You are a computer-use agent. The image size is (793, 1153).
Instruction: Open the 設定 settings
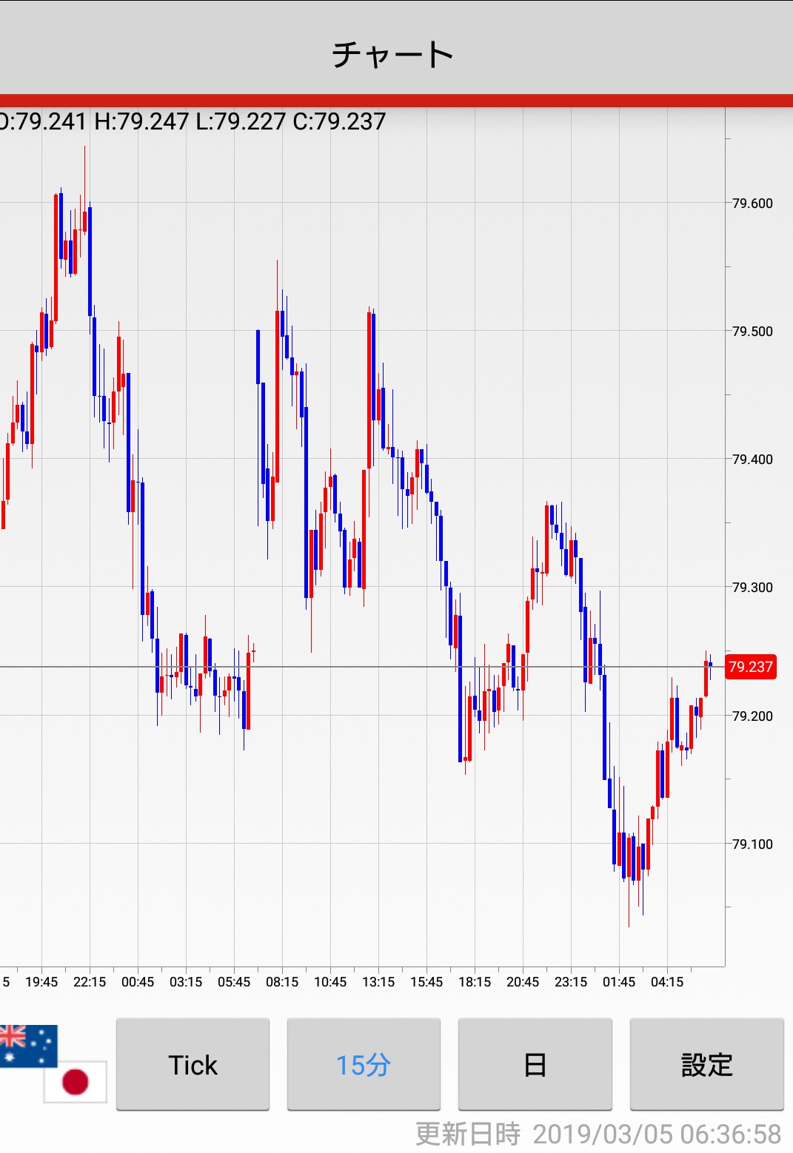click(706, 1064)
